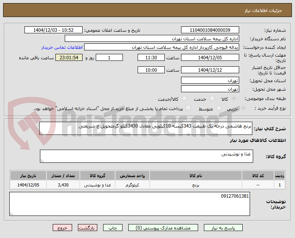Click the اطلاعات کالاهای مورد نیاز heading
The height and width of the screenshot is (238, 295).
point(258,140)
